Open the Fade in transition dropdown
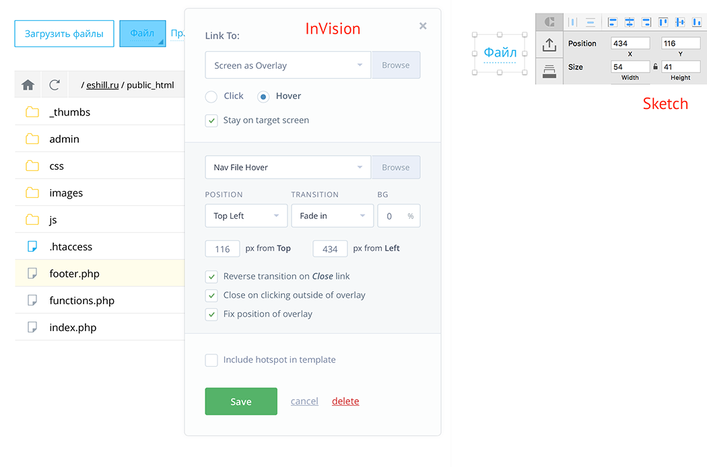This screenshot has height=467, width=707. [x=333, y=215]
